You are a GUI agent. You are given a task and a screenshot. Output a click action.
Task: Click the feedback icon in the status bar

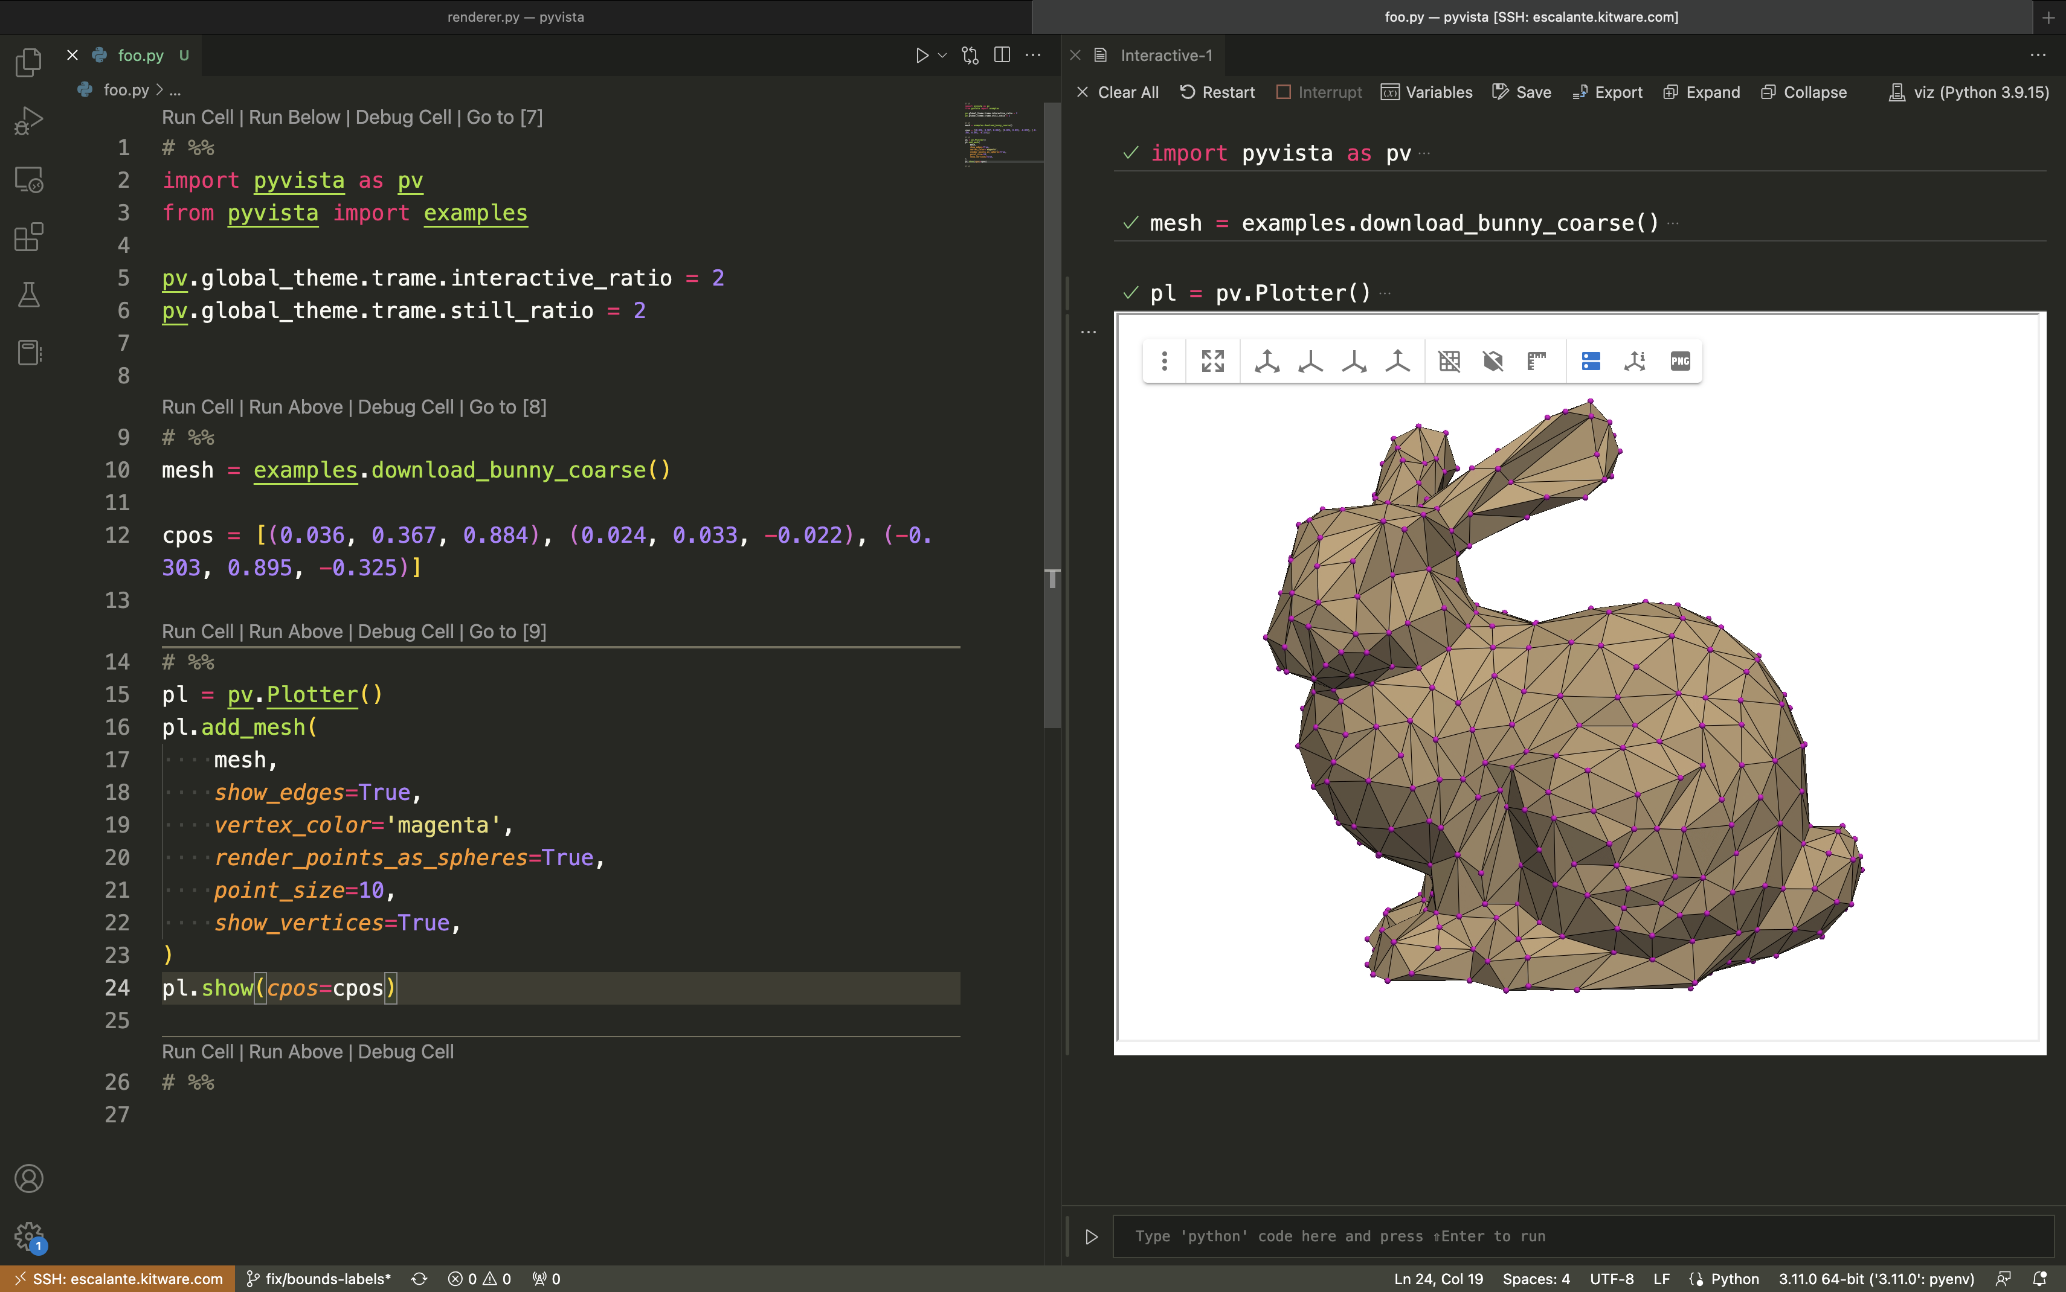click(2003, 1279)
